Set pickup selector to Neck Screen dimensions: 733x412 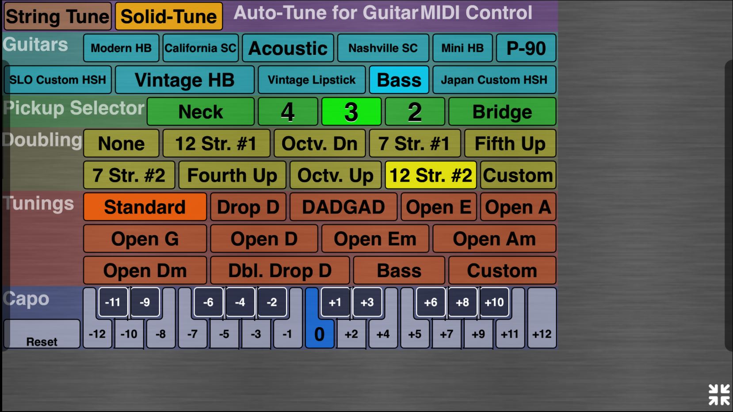click(201, 111)
